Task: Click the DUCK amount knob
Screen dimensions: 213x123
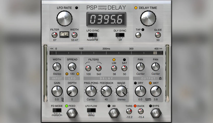Action: pos(141,111)
